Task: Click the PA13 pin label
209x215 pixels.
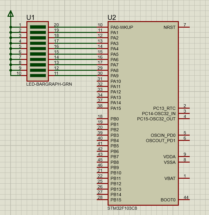Action: (x=116, y=97)
